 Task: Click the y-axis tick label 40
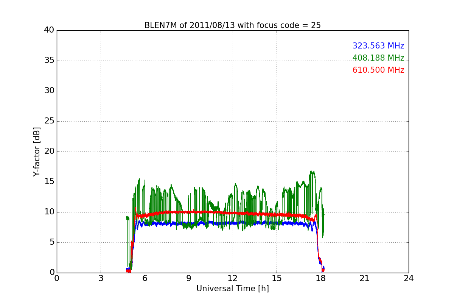tap(49, 30)
